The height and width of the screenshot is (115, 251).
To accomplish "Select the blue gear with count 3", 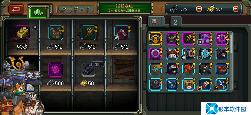I will pyautogui.click(x=205, y=54).
